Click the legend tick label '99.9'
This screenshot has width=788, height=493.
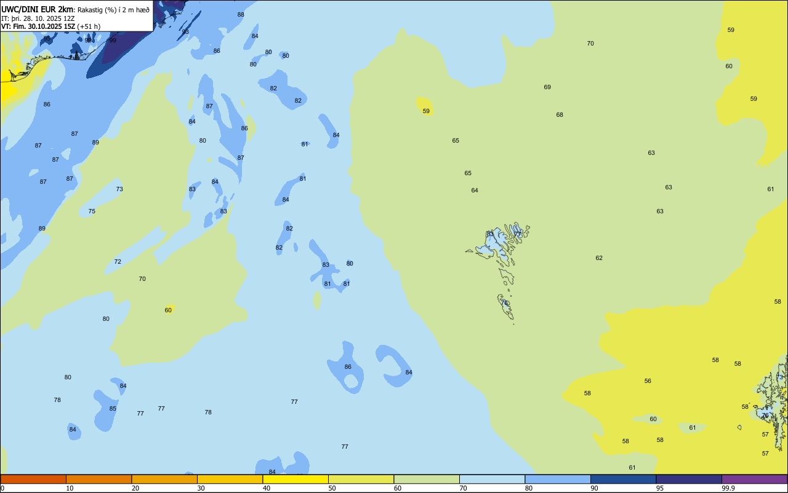pos(728,488)
